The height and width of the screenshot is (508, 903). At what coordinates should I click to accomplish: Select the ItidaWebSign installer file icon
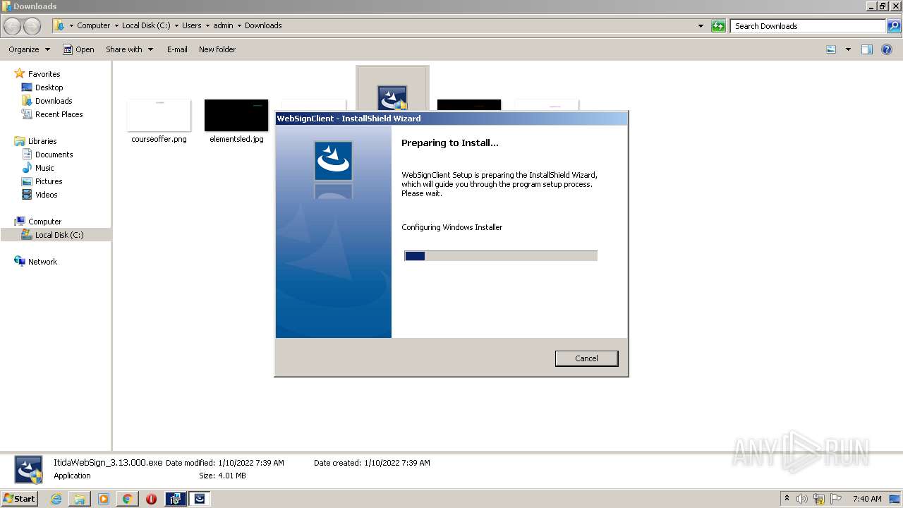392,97
